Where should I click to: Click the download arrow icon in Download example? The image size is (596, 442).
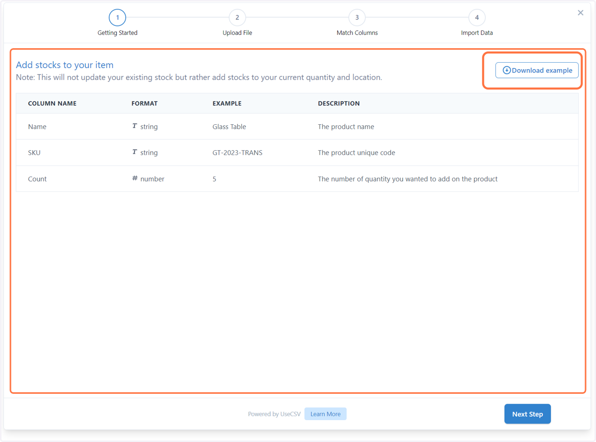pos(507,70)
